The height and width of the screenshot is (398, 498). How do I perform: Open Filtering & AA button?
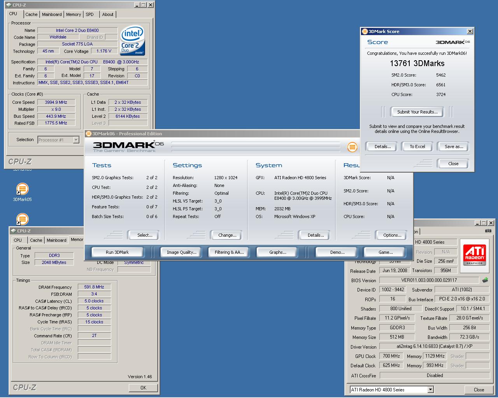point(230,252)
